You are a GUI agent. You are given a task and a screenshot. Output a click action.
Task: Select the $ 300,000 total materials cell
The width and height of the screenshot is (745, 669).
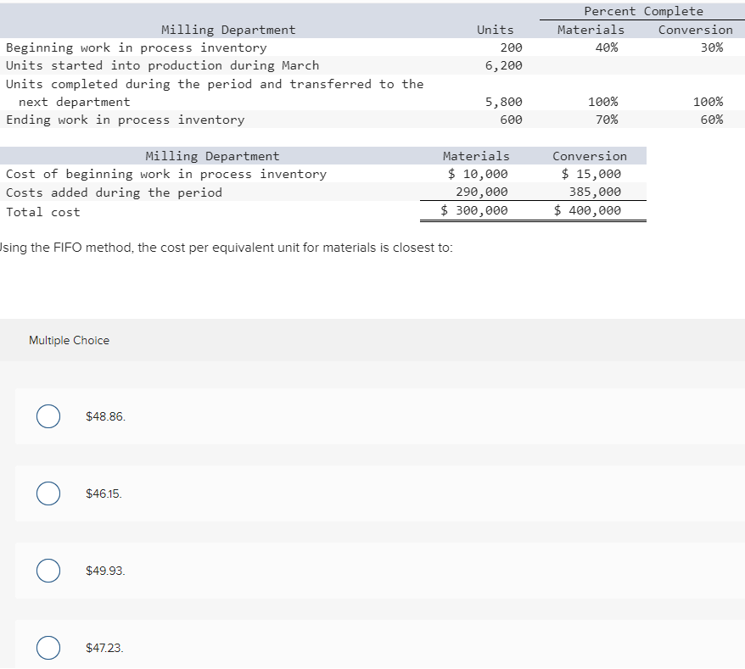(477, 209)
